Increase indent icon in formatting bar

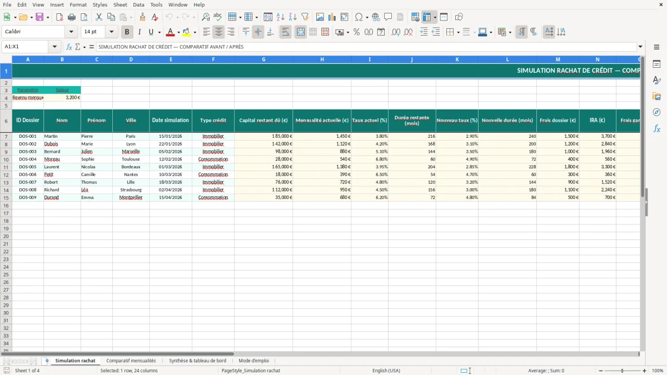click(424, 32)
